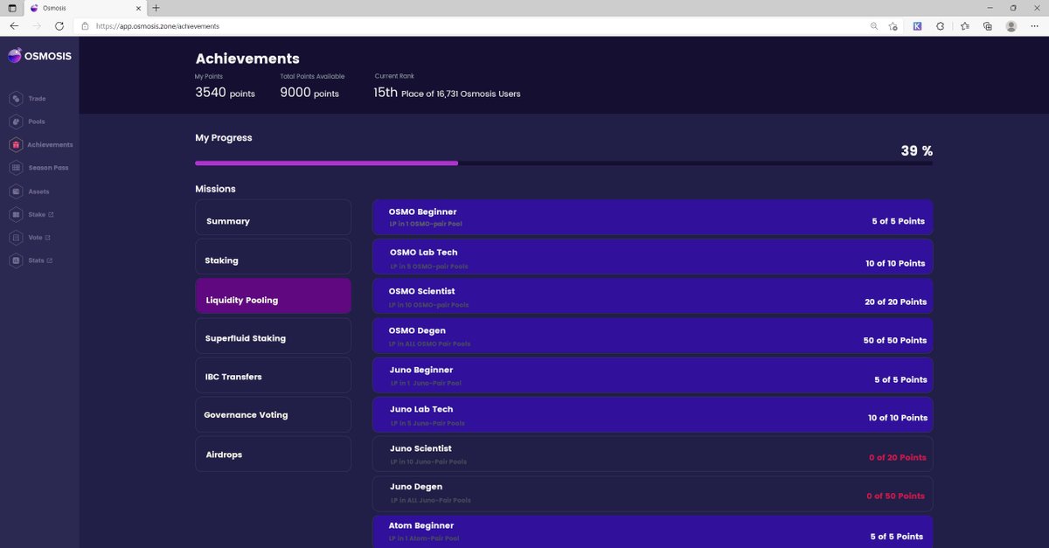Go back with browser back arrow
Image resolution: width=1049 pixels, height=548 pixels.
[x=14, y=26]
